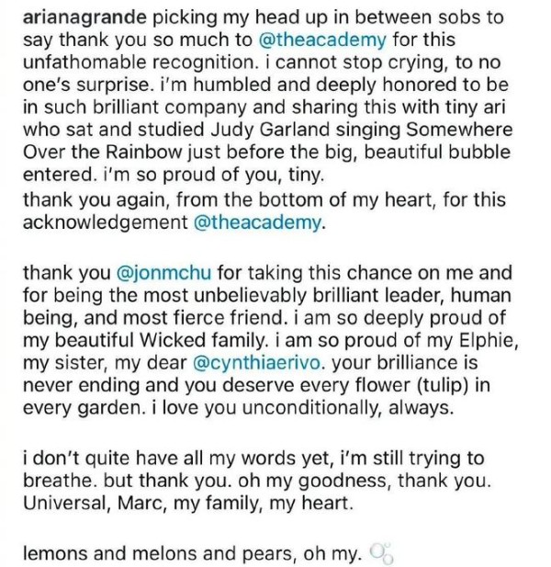Open the @cynthiaerivo profile mention
The height and width of the screenshot is (567, 551).
click(x=256, y=363)
